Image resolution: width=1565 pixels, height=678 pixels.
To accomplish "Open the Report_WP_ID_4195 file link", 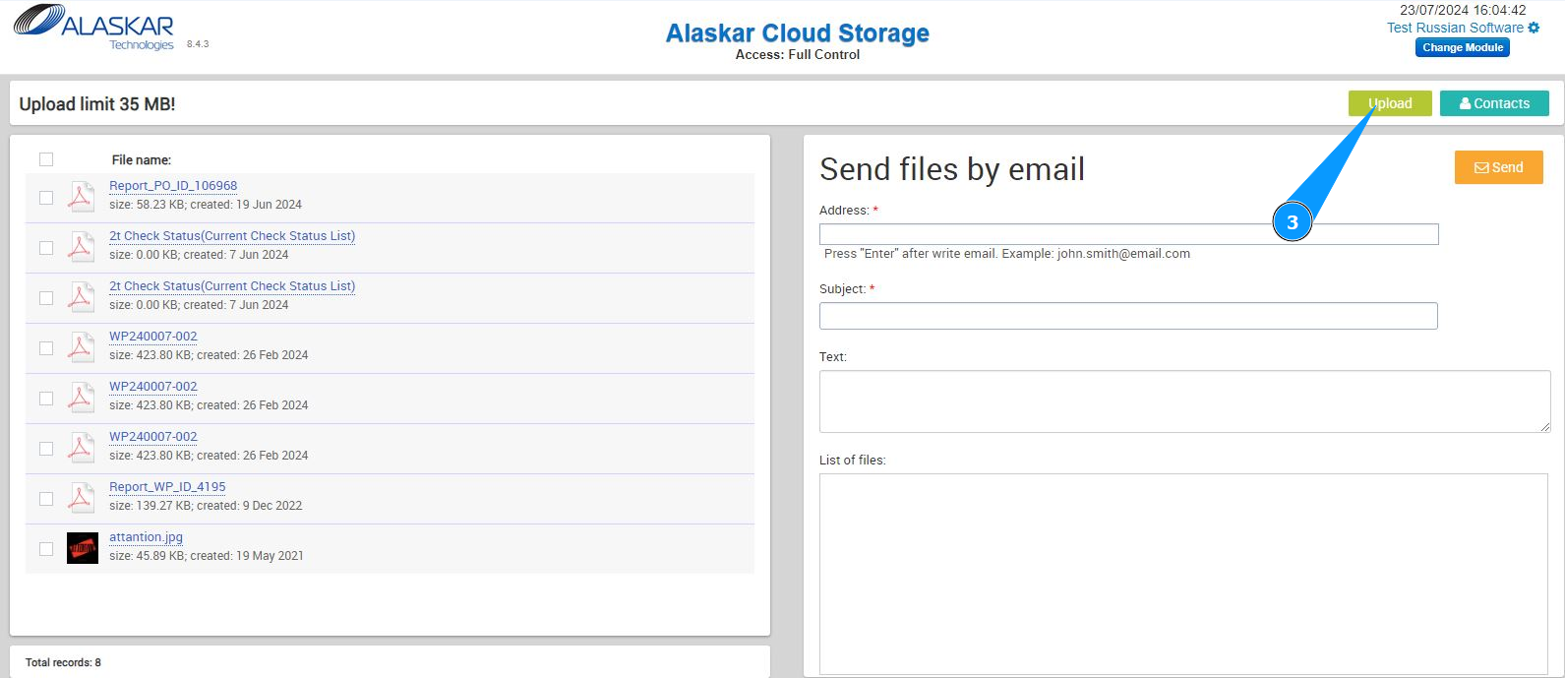I will pyautogui.click(x=167, y=487).
